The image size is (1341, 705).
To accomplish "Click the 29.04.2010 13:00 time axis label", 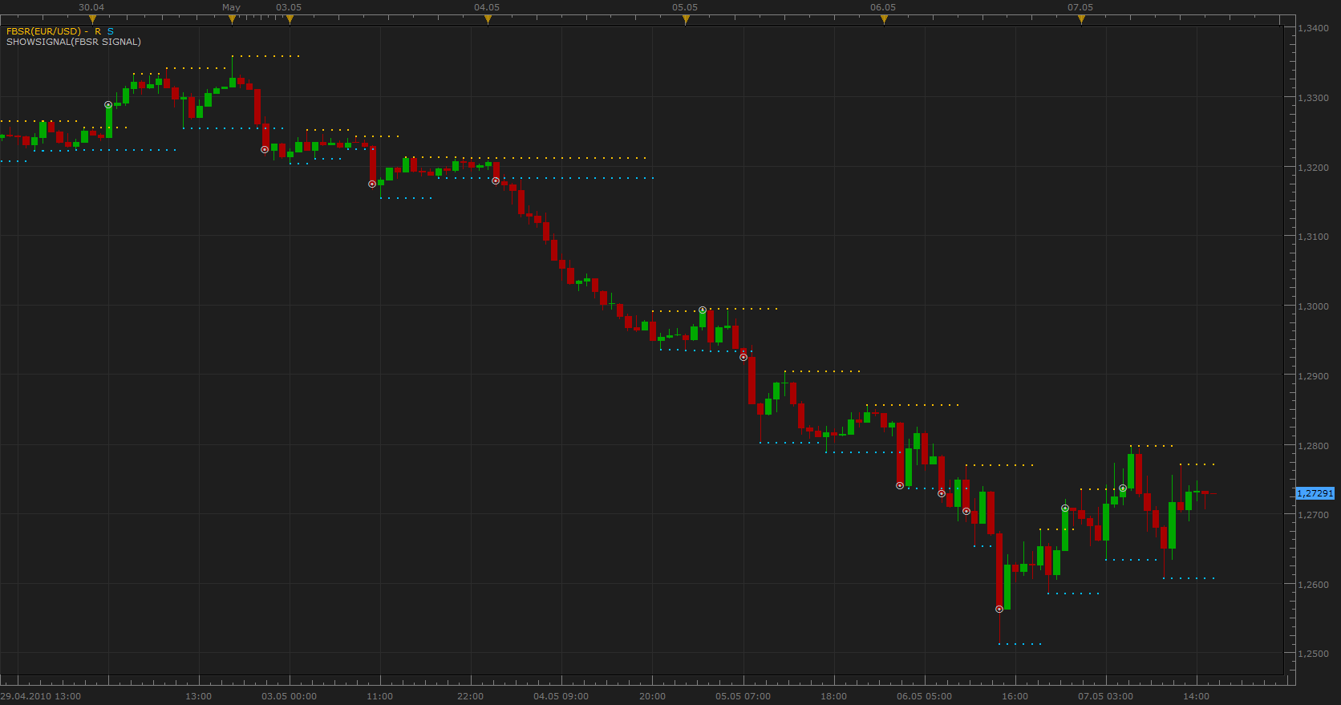I will click(x=41, y=696).
